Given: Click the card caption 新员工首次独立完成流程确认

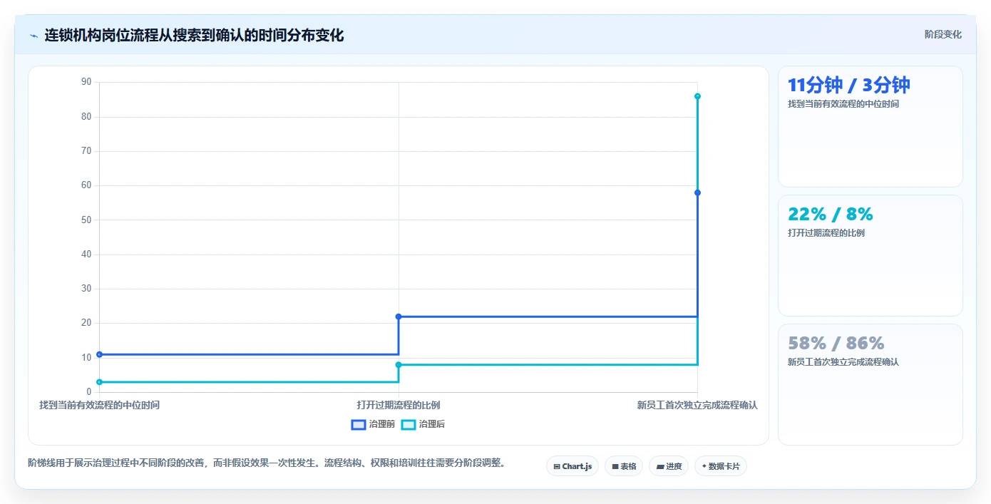Looking at the screenshot, I should click(x=843, y=362).
